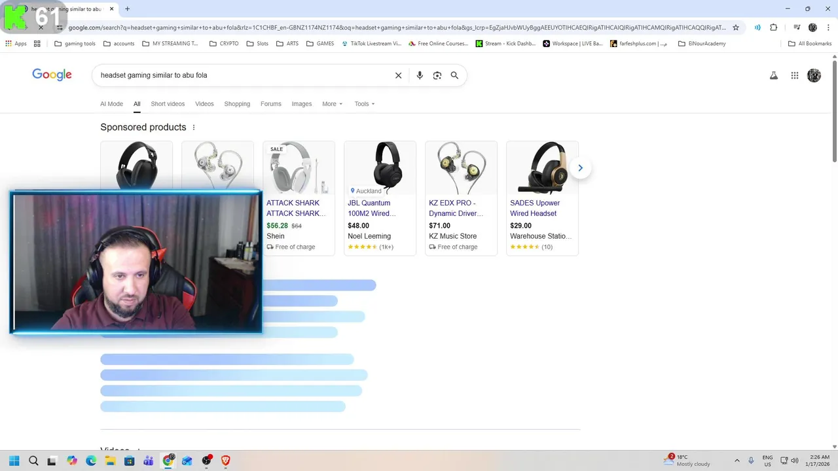Switch to Videos results tab

[204, 104]
